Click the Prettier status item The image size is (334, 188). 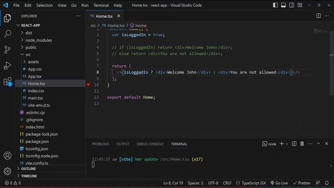point(302,183)
